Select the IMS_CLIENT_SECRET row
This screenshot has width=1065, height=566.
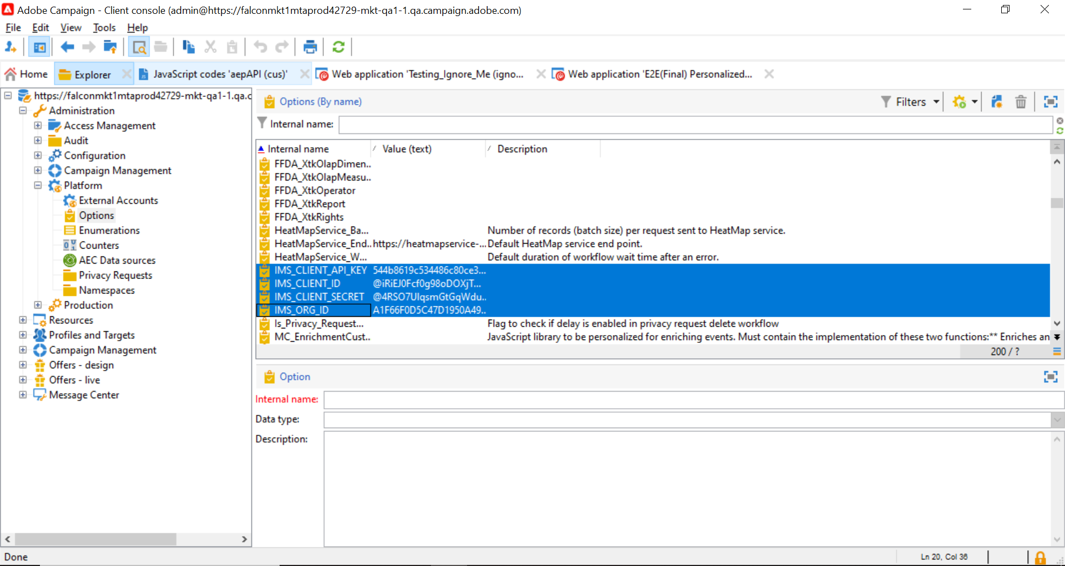click(x=653, y=297)
